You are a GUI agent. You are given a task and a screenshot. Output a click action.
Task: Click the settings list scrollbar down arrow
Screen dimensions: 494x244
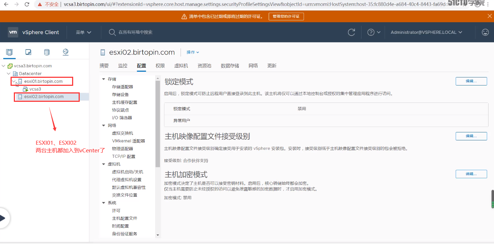click(x=158, y=235)
